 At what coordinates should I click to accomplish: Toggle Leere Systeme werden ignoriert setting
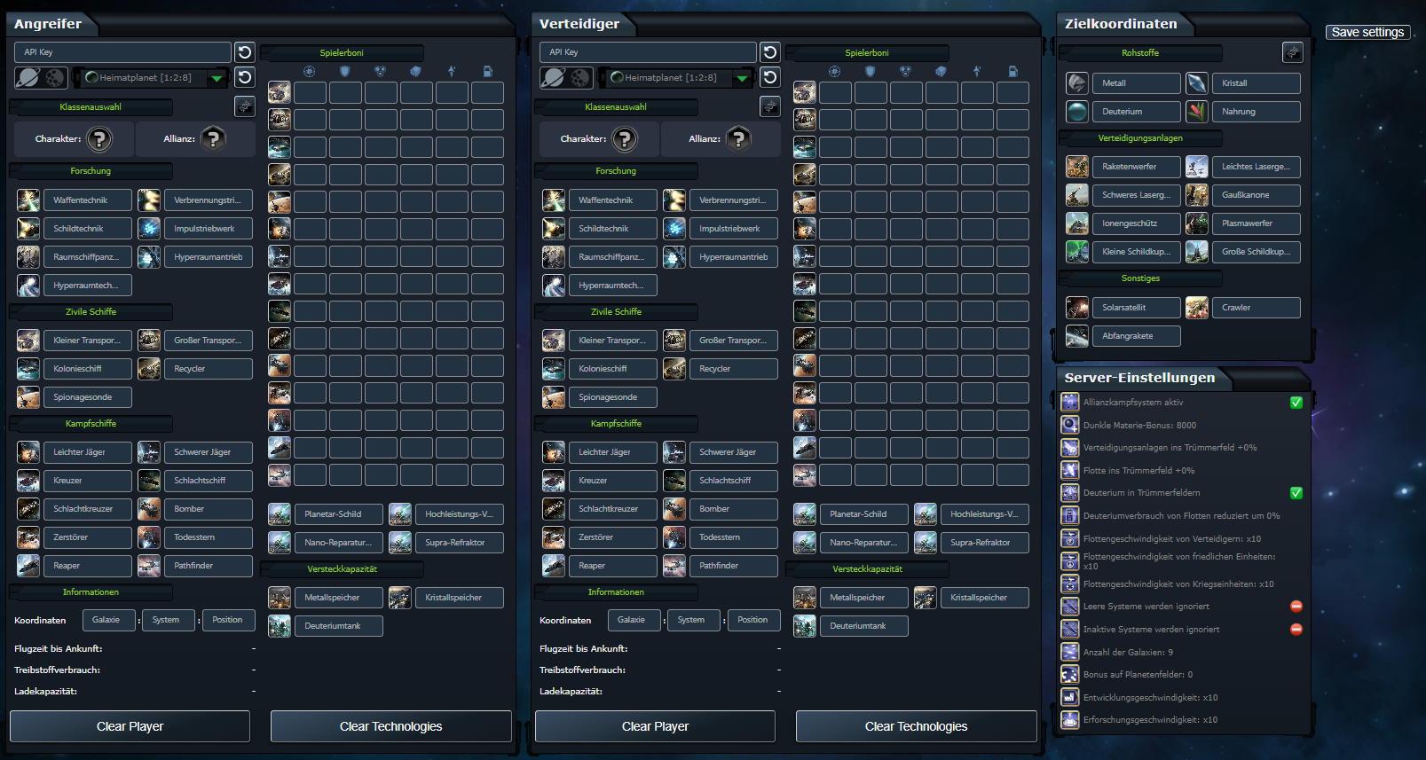(1296, 607)
